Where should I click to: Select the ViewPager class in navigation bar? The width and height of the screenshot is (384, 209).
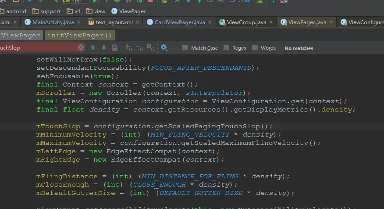coord(128,11)
